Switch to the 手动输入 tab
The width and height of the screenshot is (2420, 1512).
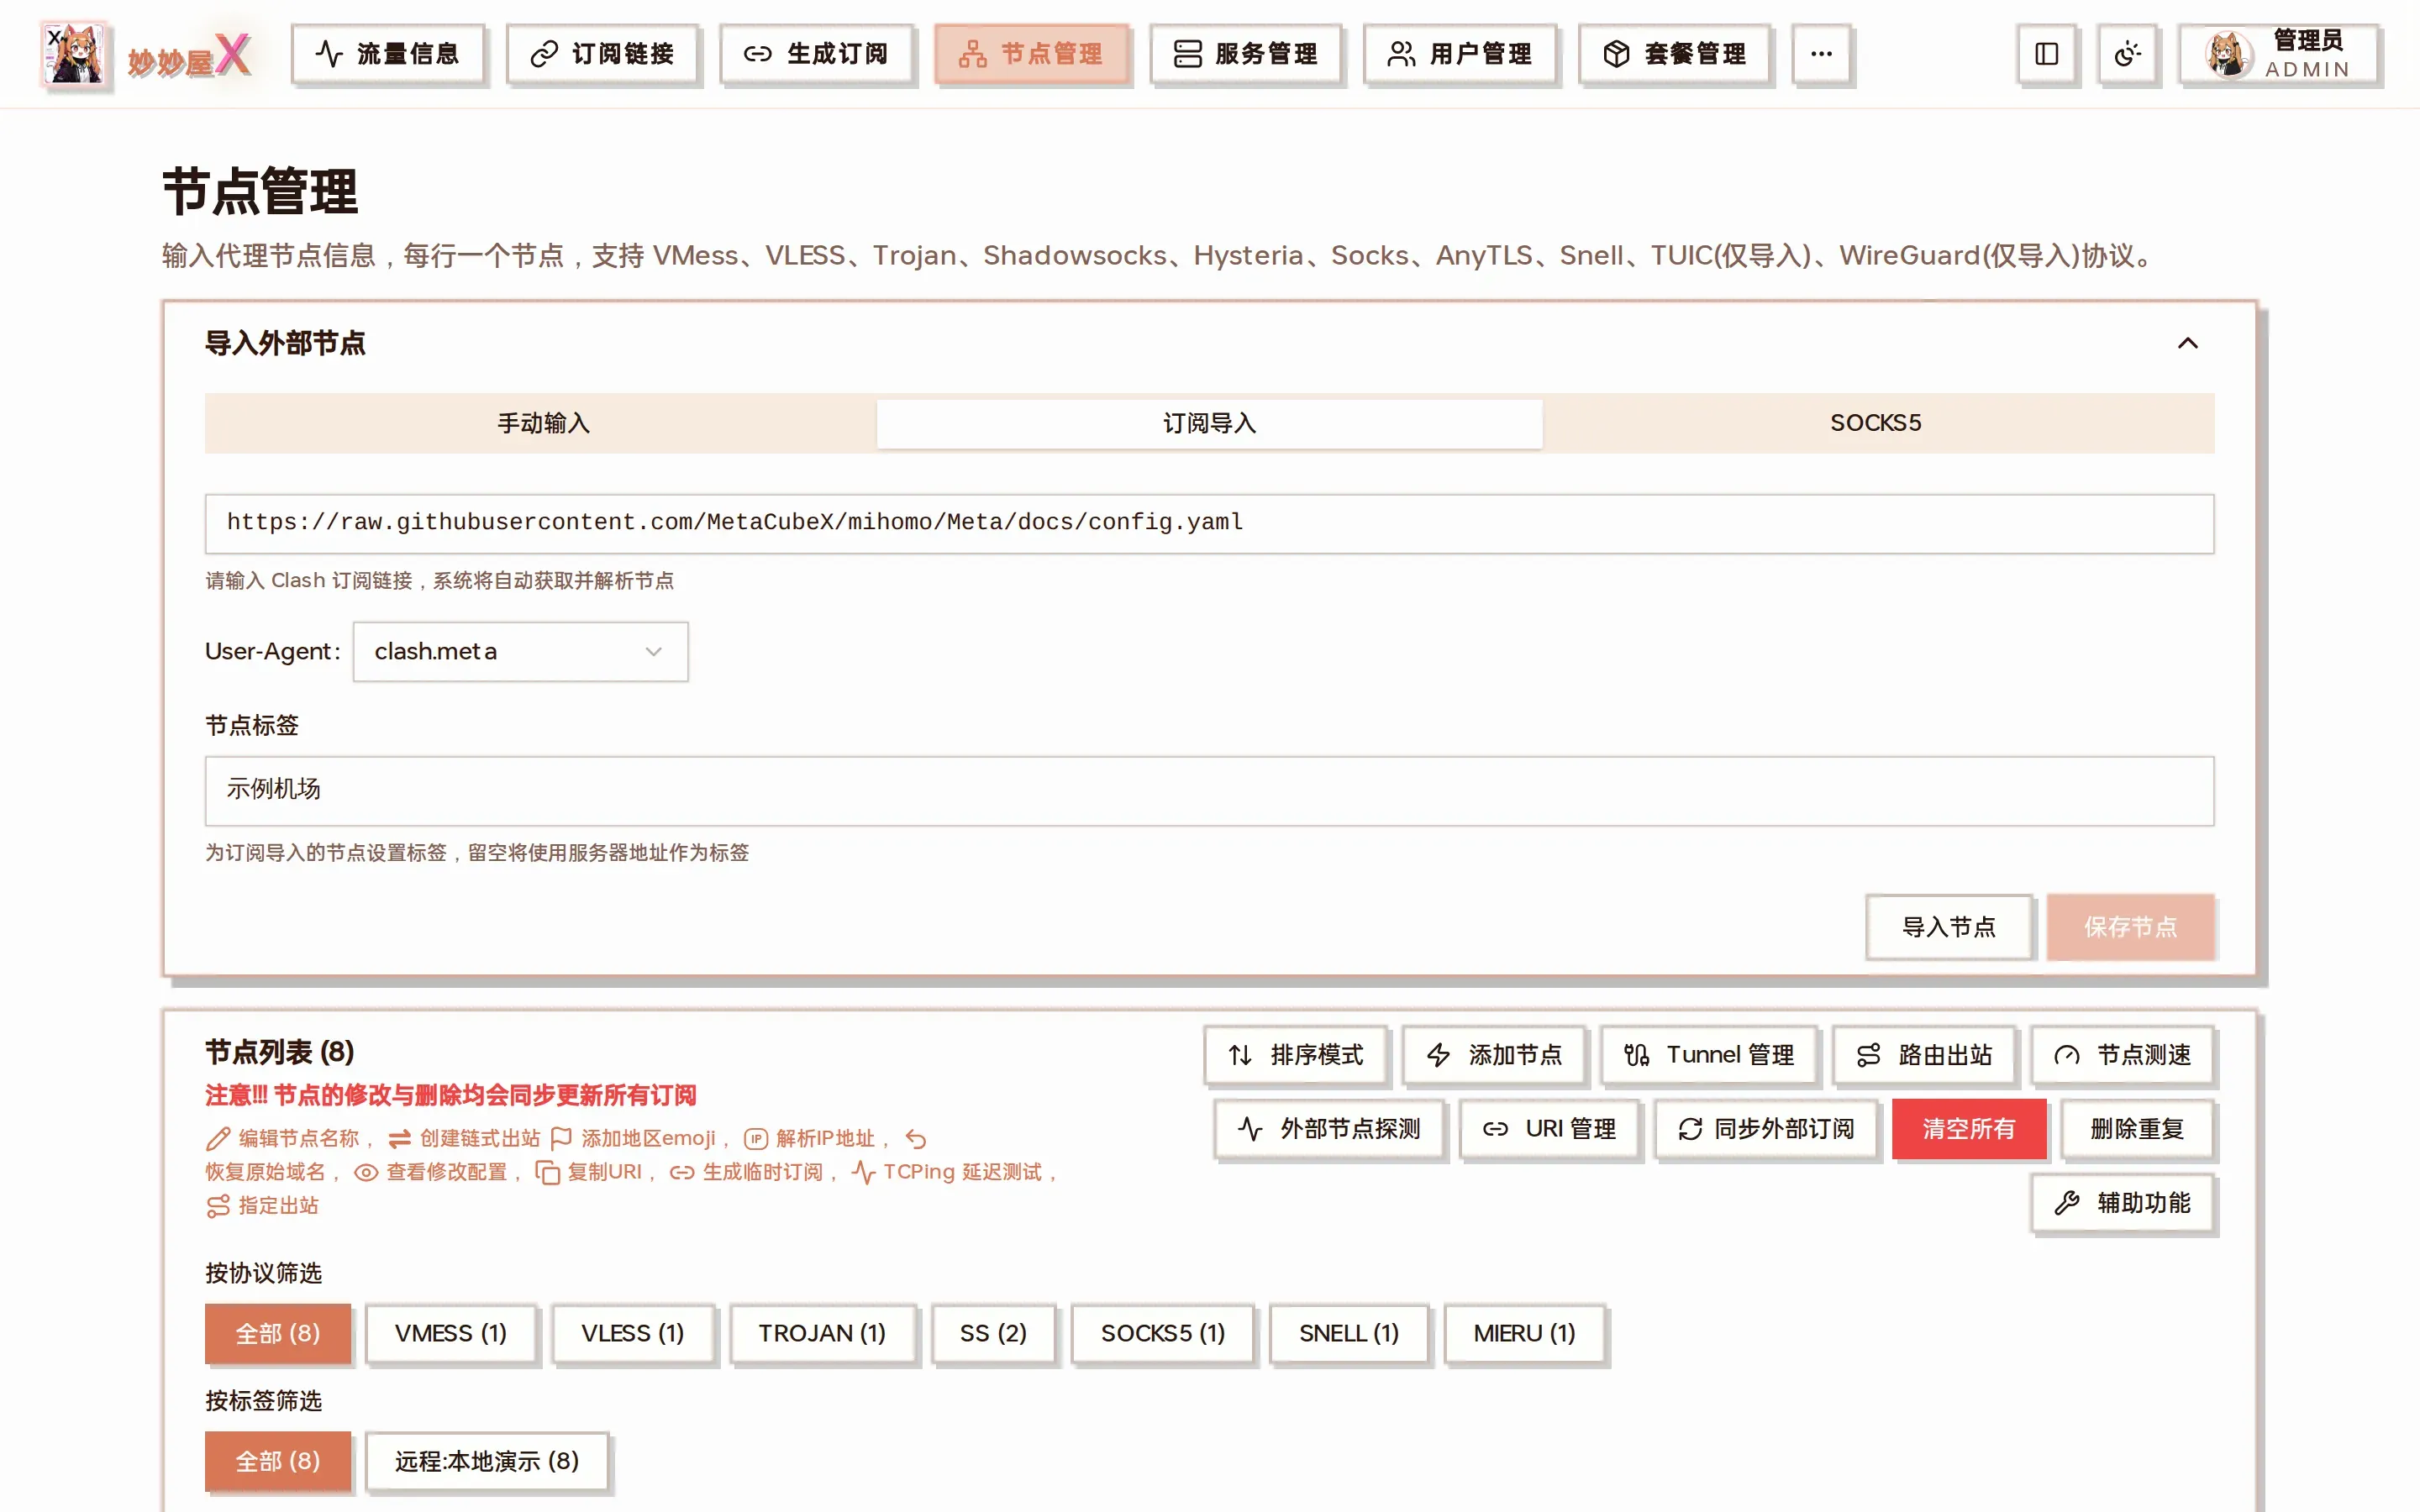pyautogui.click(x=543, y=423)
